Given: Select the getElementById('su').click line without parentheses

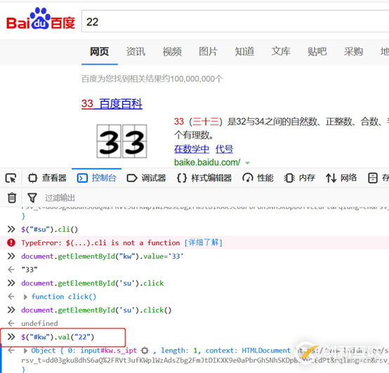Looking at the screenshot, I should [93, 283].
